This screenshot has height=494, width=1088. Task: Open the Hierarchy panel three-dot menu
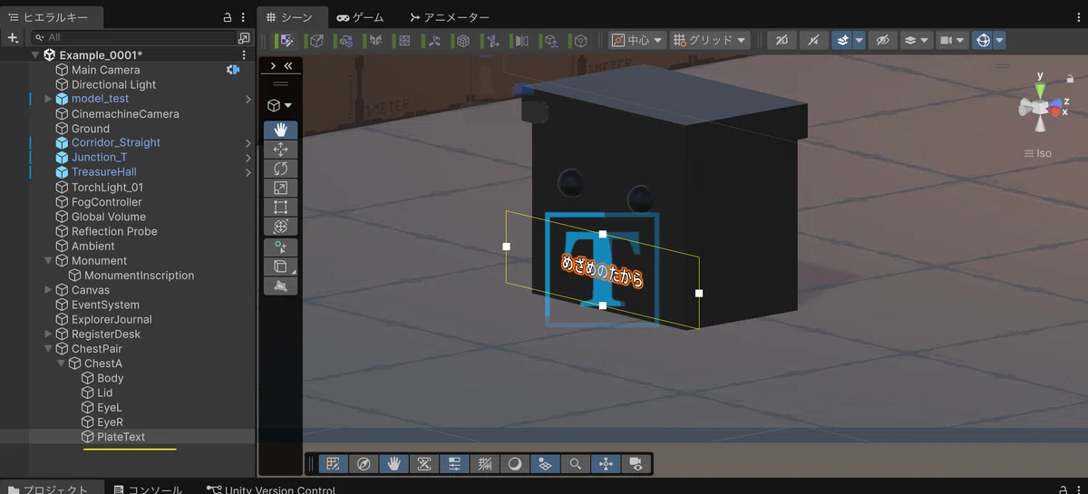pyautogui.click(x=243, y=17)
